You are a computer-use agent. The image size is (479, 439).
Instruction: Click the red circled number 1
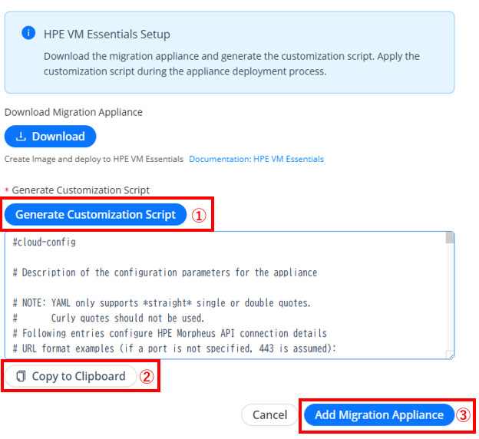tap(199, 216)
